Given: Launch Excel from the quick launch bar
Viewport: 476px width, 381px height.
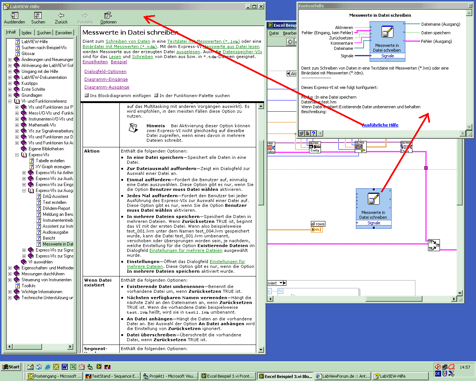Looking at the screenshot, I should [73, 367].
